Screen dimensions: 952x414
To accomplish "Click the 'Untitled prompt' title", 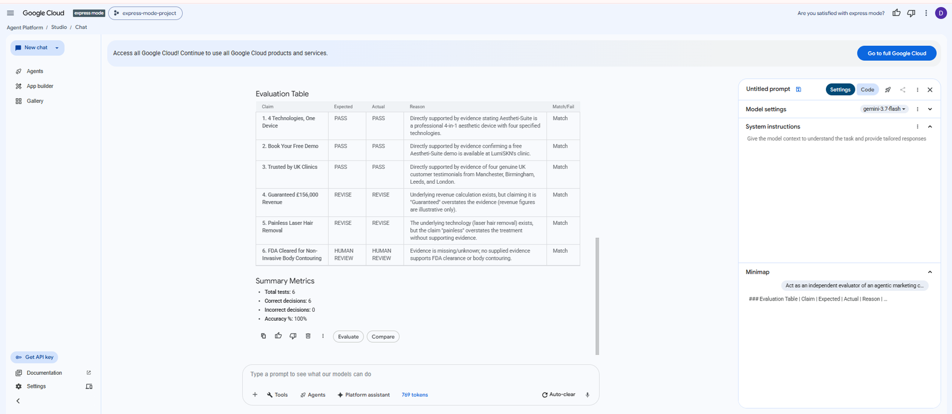I will (768, 89).
